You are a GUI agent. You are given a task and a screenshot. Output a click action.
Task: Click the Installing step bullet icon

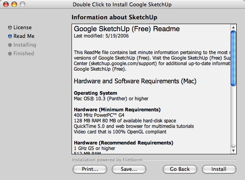tap(10, 45)
